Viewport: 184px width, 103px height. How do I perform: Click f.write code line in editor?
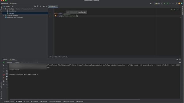(x=68, y=16)
